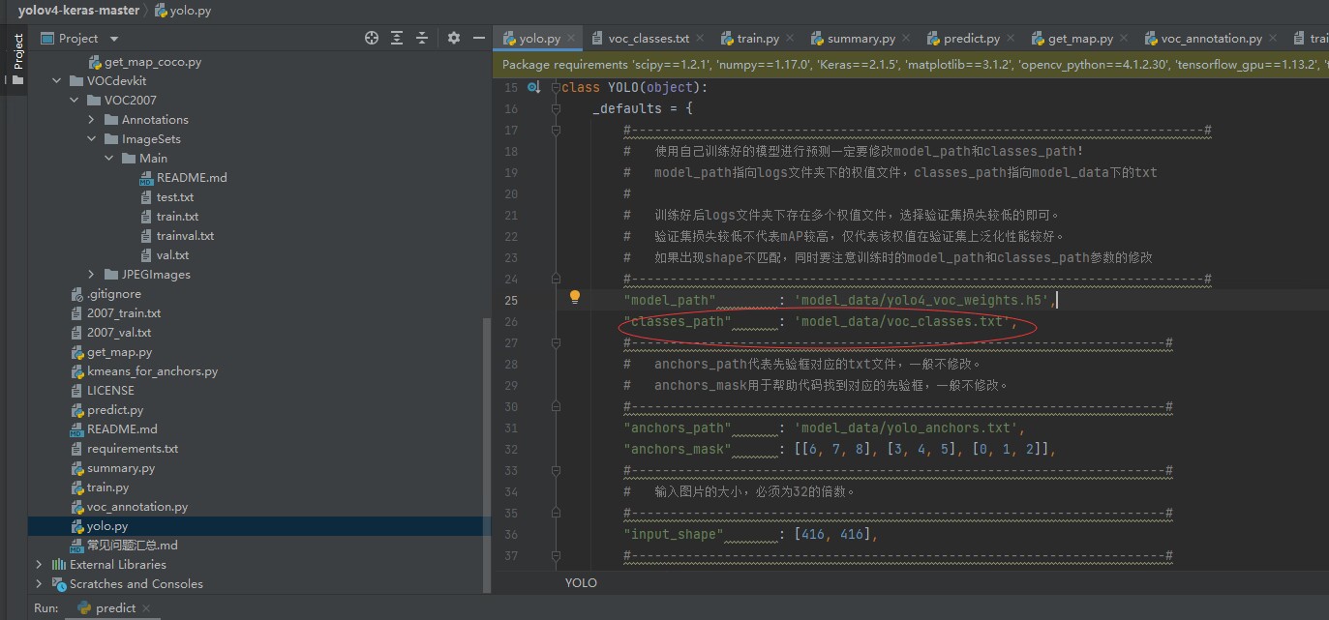Select the yolo.py editor tab
Screen dimensions: 1329x620
pyautogui.click(x=539, y=39)
